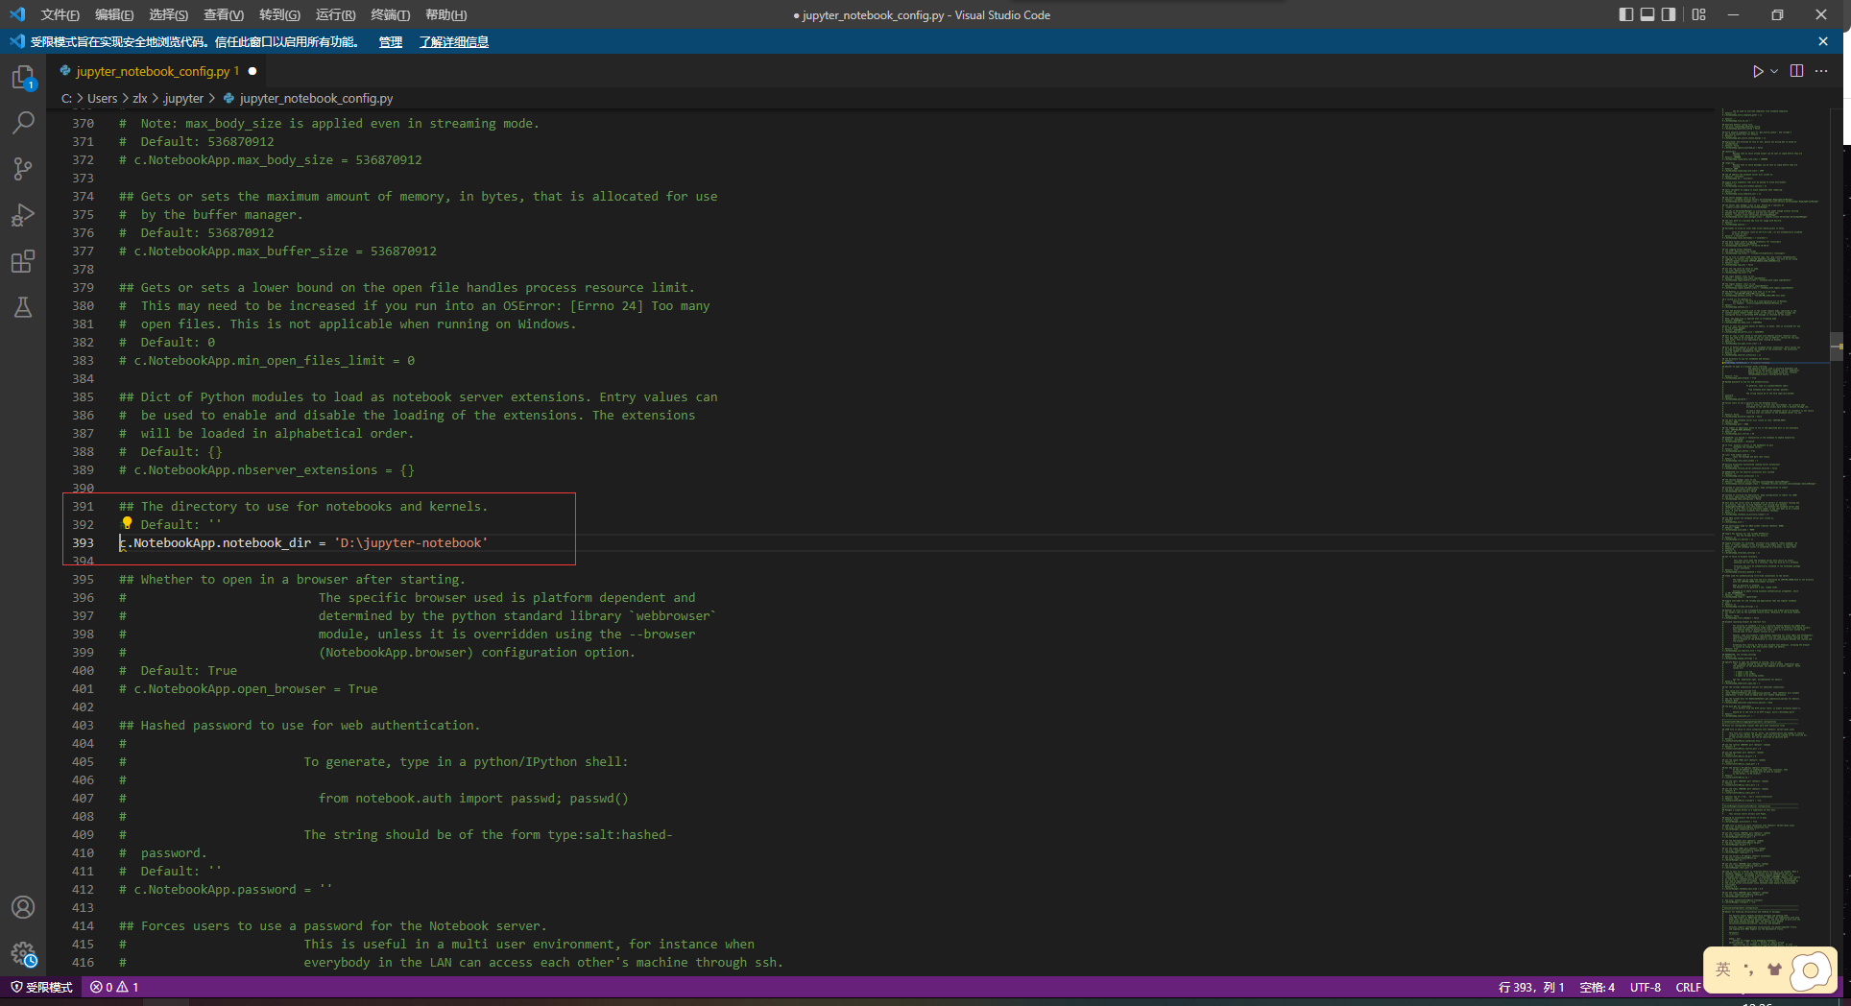The height and width of the screenshot is (1006, 1851).
Task: Open the Explorer sidebar icon
Action: coord(23,77)
